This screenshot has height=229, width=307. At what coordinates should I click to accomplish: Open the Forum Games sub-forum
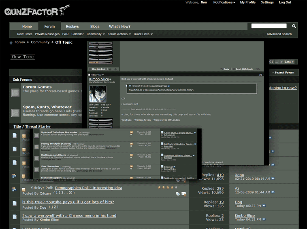[x=37, y=87]
